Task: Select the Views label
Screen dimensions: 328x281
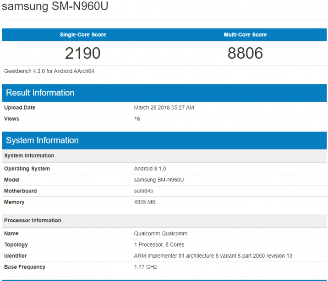Action: (11, 119)
